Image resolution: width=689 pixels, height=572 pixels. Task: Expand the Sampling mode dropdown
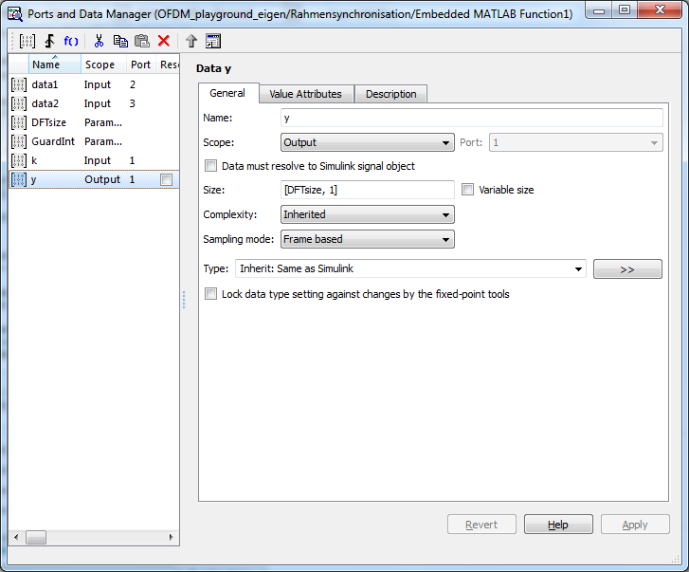point(368,239)
